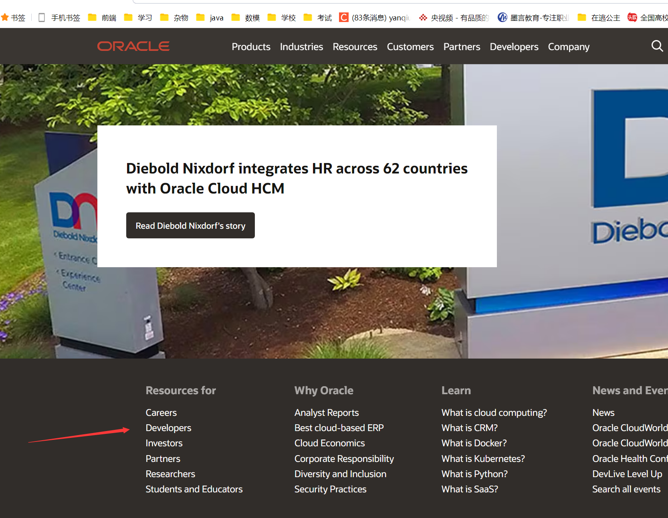Open the 全国高校 bookmark
This screenshot has height=518, width=668.
pos(648,18)
